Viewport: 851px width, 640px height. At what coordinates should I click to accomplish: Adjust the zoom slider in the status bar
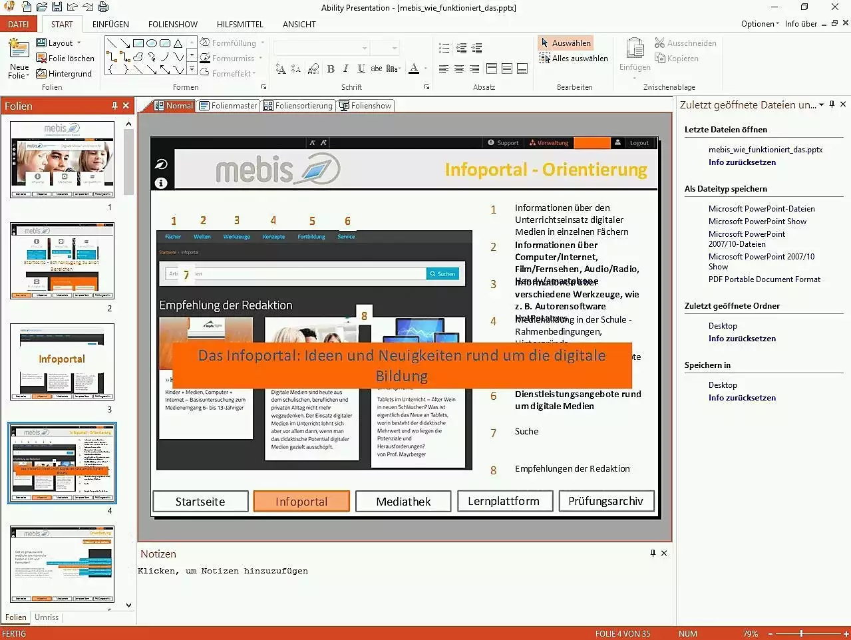point(802,633)
